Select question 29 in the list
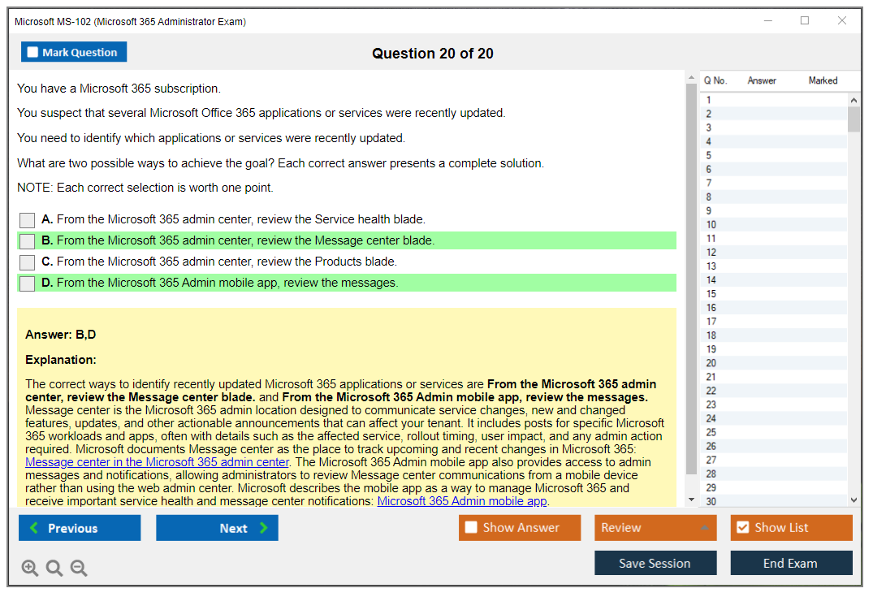Image resolution: width=873 pixels, height=597 pixels. point(774,488)
